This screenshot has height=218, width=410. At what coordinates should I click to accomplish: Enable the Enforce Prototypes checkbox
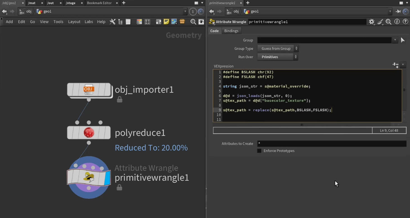point(259,151)
